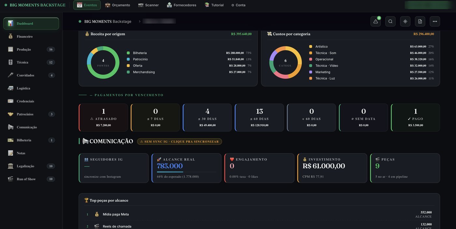Click the blurred user profile button

pos(428,5)
